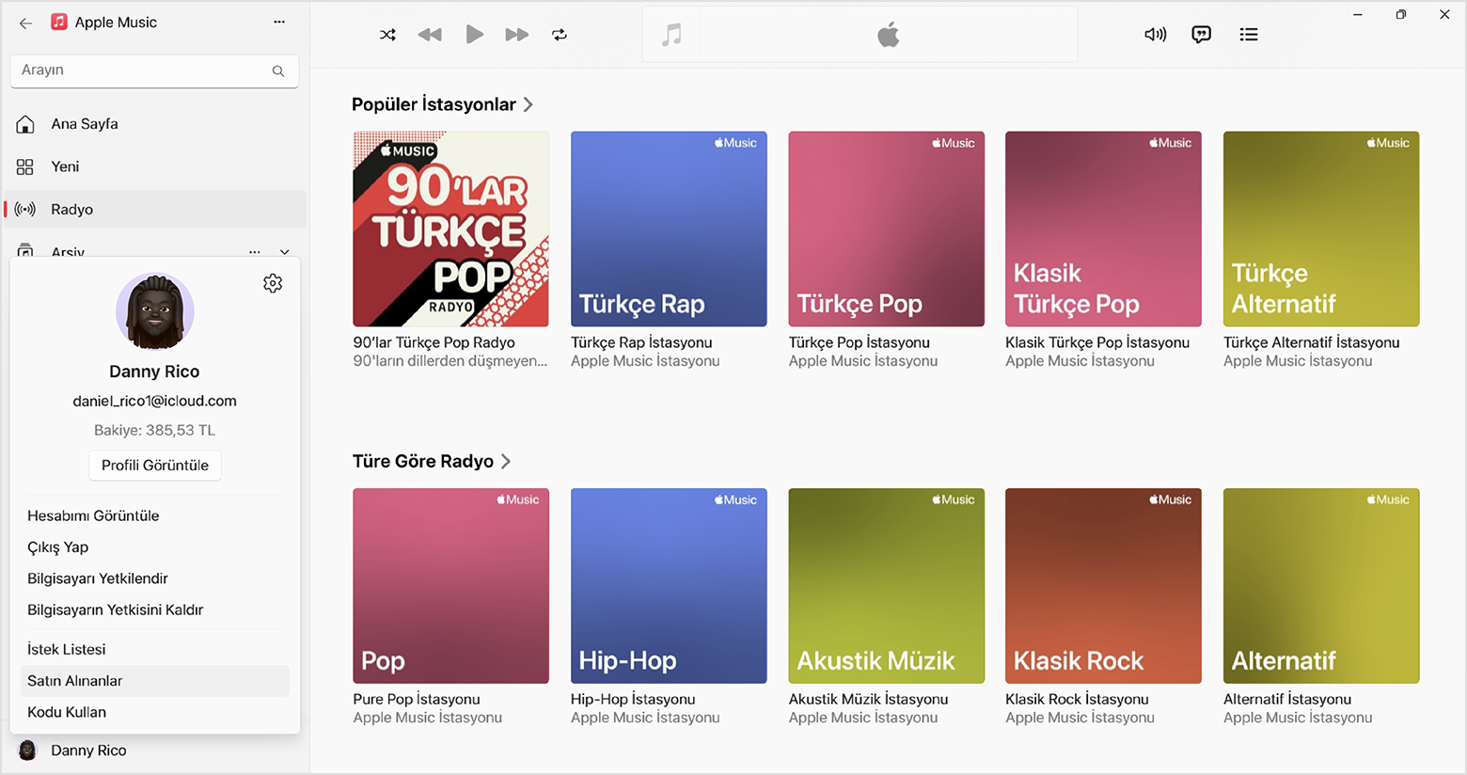Click the Bakiye: 385,53 TL balance

tap(155, 430)
